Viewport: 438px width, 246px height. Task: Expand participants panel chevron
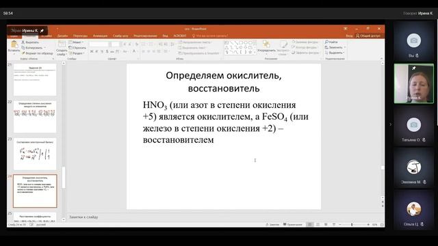pos(390,124)
